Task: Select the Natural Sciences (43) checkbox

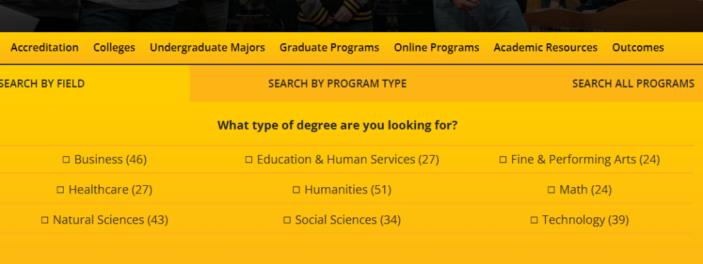Action: point(45,220)
